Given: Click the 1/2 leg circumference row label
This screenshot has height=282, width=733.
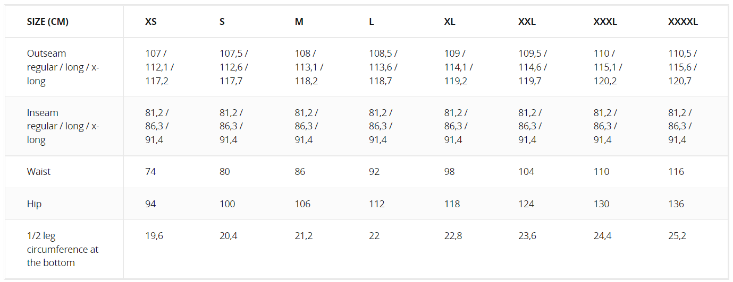Looking at the screenshot, I should point(63,249).
